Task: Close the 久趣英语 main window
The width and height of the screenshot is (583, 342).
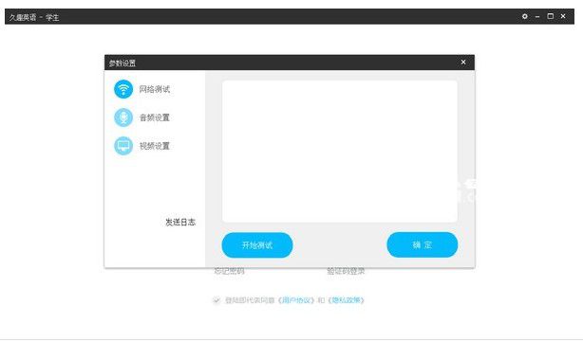Action: [563, 16]
